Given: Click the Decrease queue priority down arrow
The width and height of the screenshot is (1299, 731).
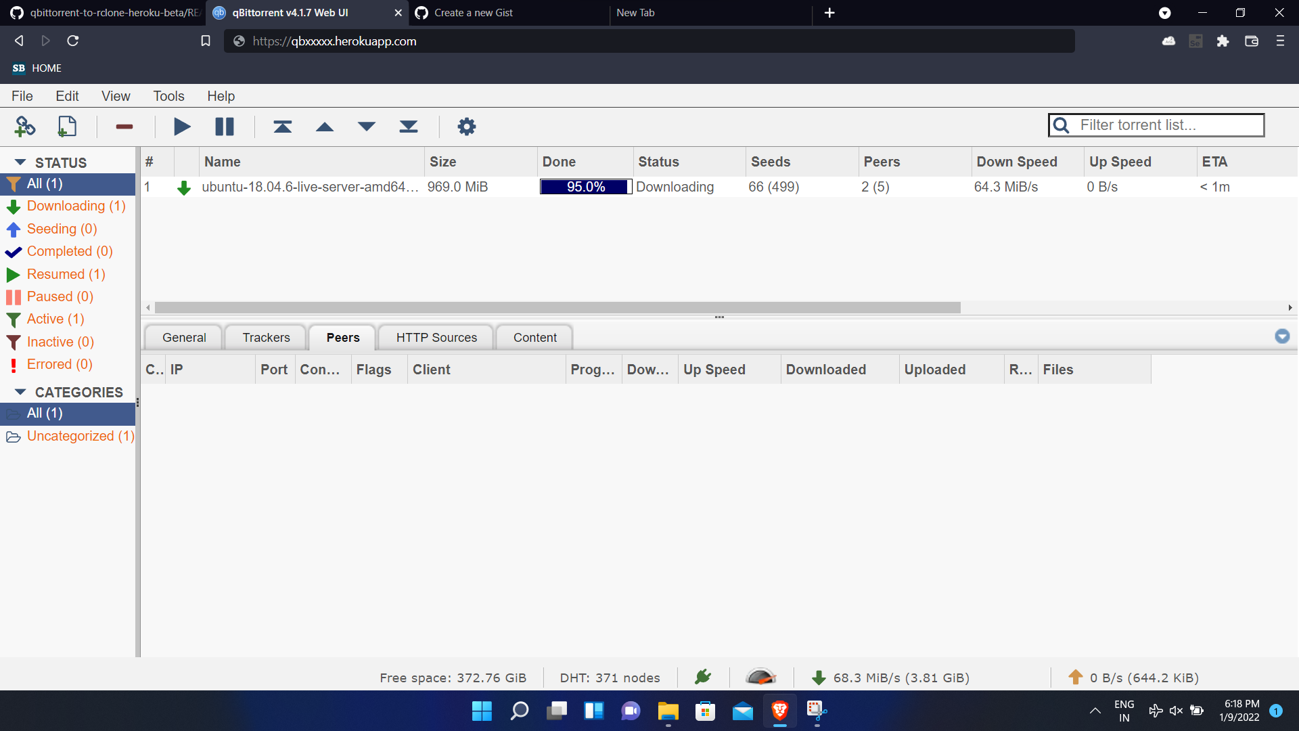Looking at the screenshot, I should click(367, 127).
